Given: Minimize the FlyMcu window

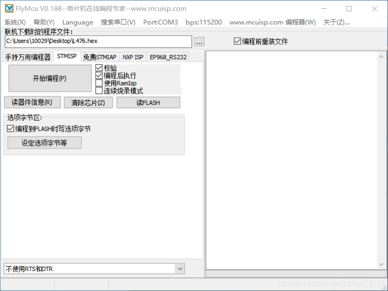Looking at the screenshot, I should coord(324,9).
